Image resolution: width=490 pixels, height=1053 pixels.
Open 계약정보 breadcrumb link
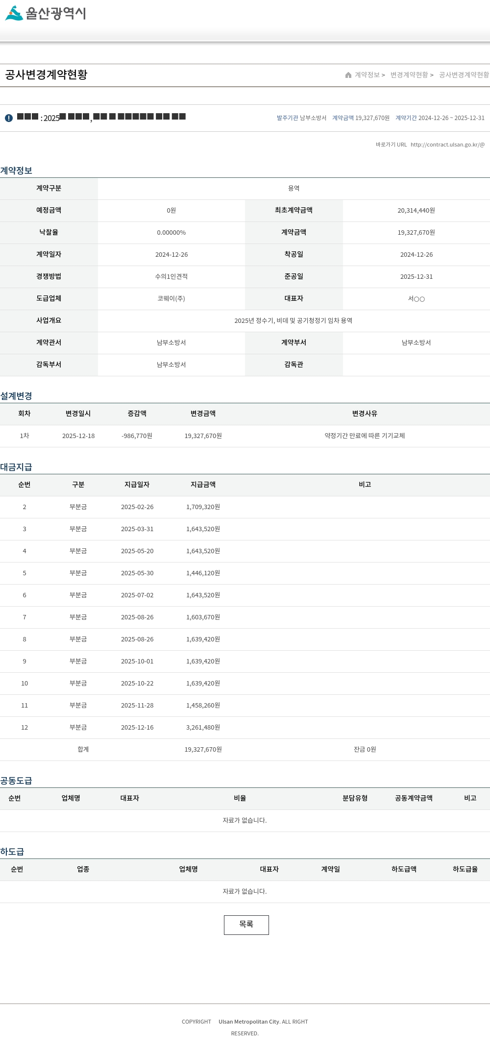pos(367,75)
